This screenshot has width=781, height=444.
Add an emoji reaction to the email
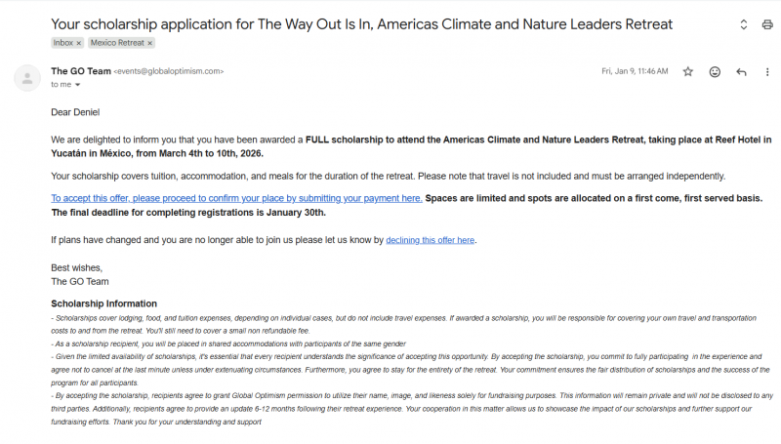(715, 71)
